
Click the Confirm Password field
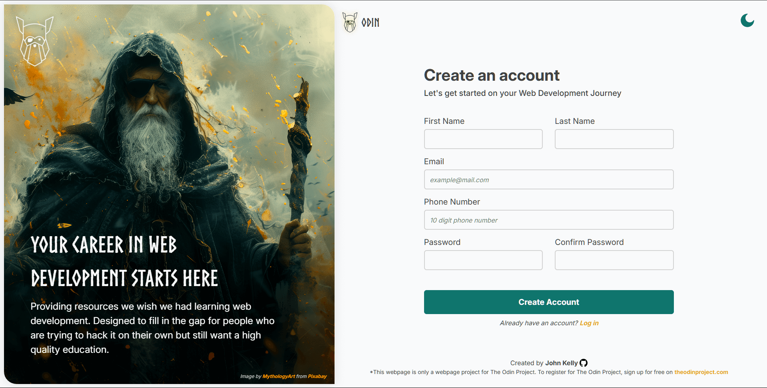[614, 260]
